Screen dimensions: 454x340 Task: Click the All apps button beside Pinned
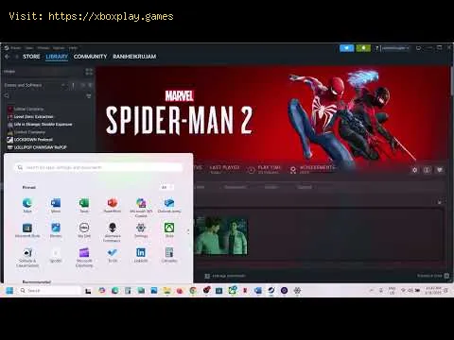click(x=166, y=187)
